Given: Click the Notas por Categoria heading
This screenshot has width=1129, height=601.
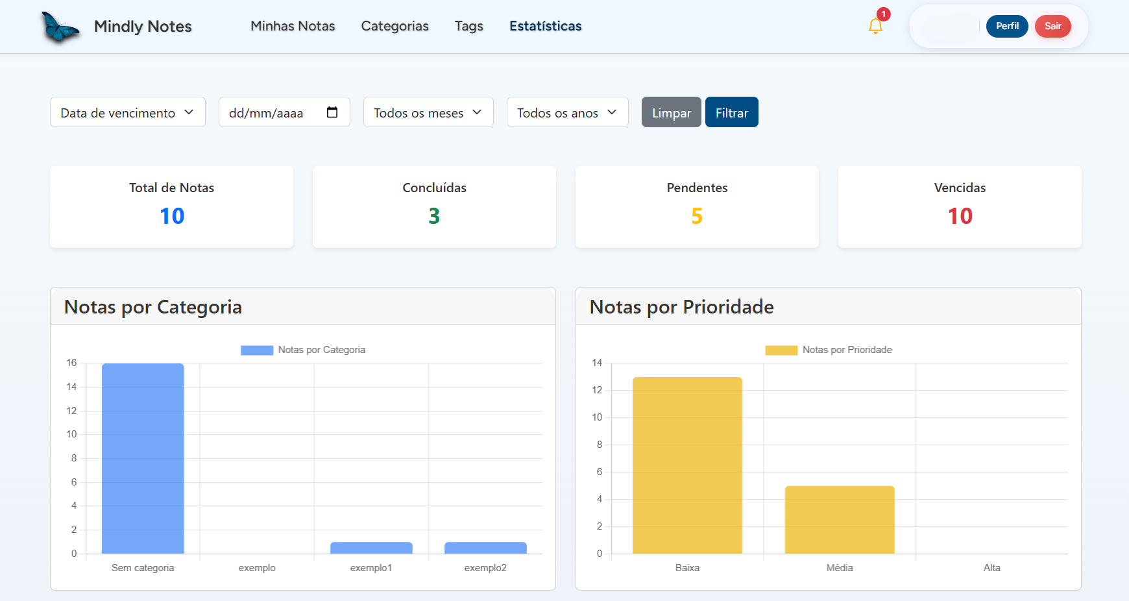Looking at the screenshot, I should coord(153,306).
